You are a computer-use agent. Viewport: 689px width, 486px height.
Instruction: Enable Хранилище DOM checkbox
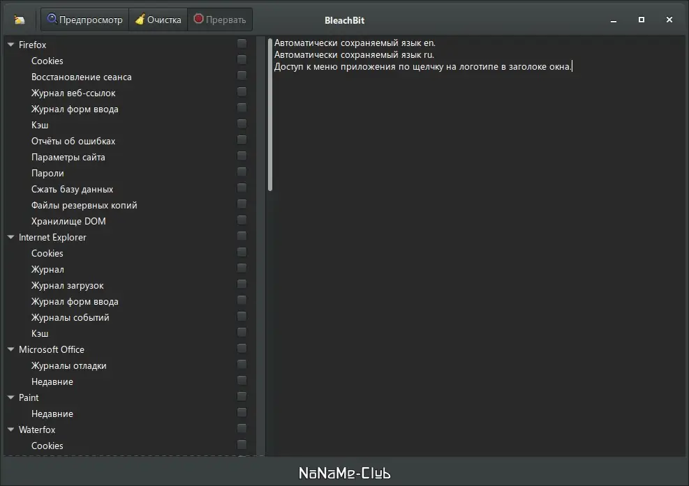[x=242, y=220]
